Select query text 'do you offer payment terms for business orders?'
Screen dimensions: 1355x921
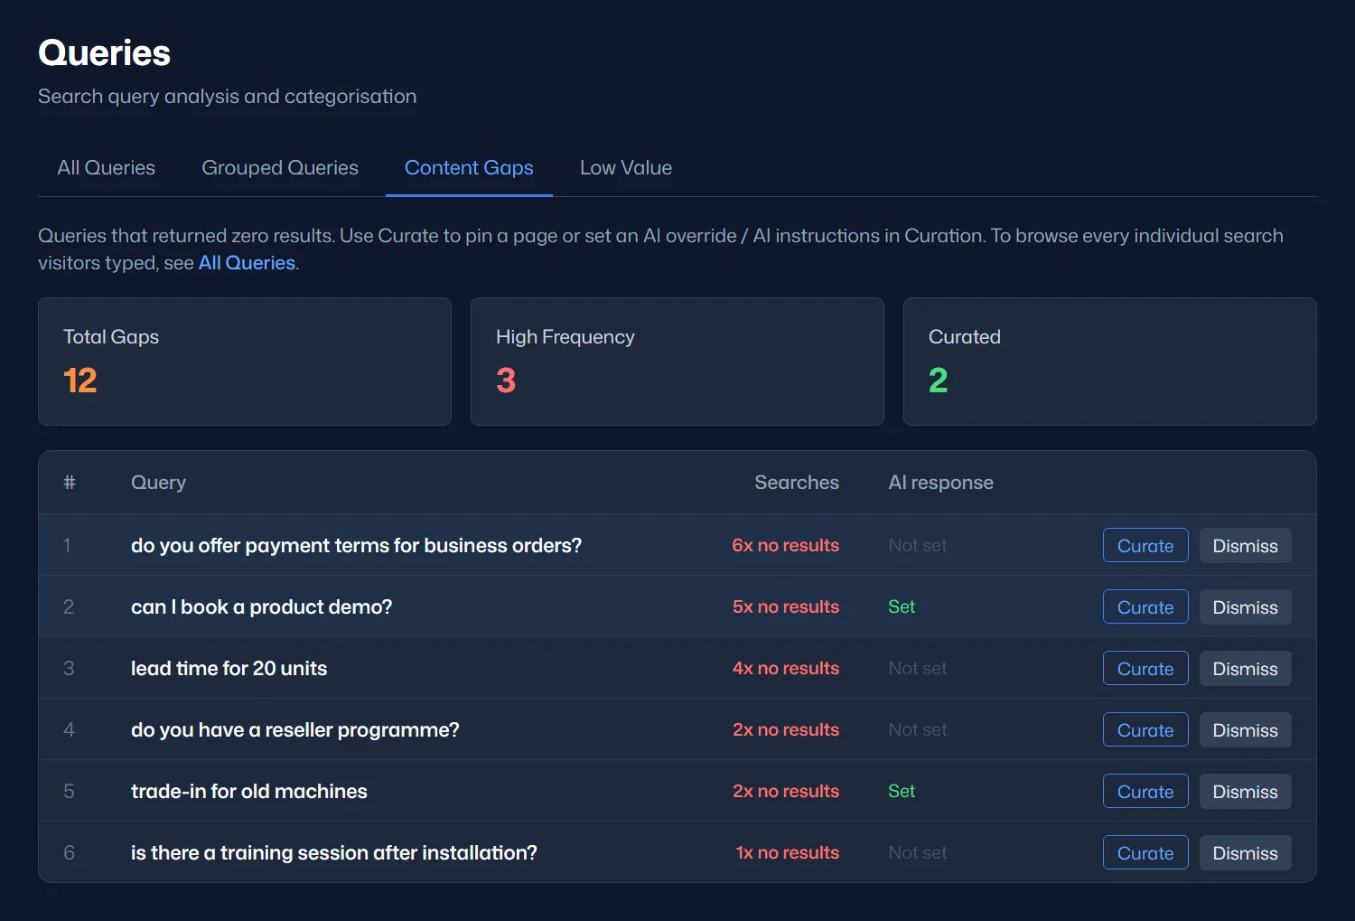coord(356,545)
